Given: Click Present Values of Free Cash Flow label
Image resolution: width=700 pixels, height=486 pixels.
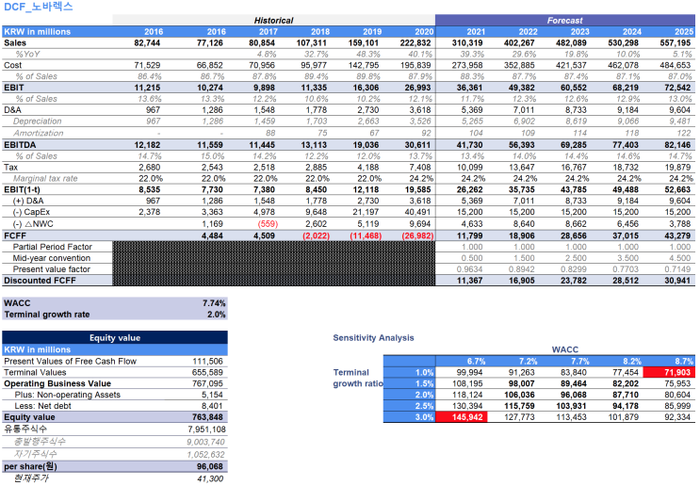Looking at the screenshot, I should pos(70,361).
